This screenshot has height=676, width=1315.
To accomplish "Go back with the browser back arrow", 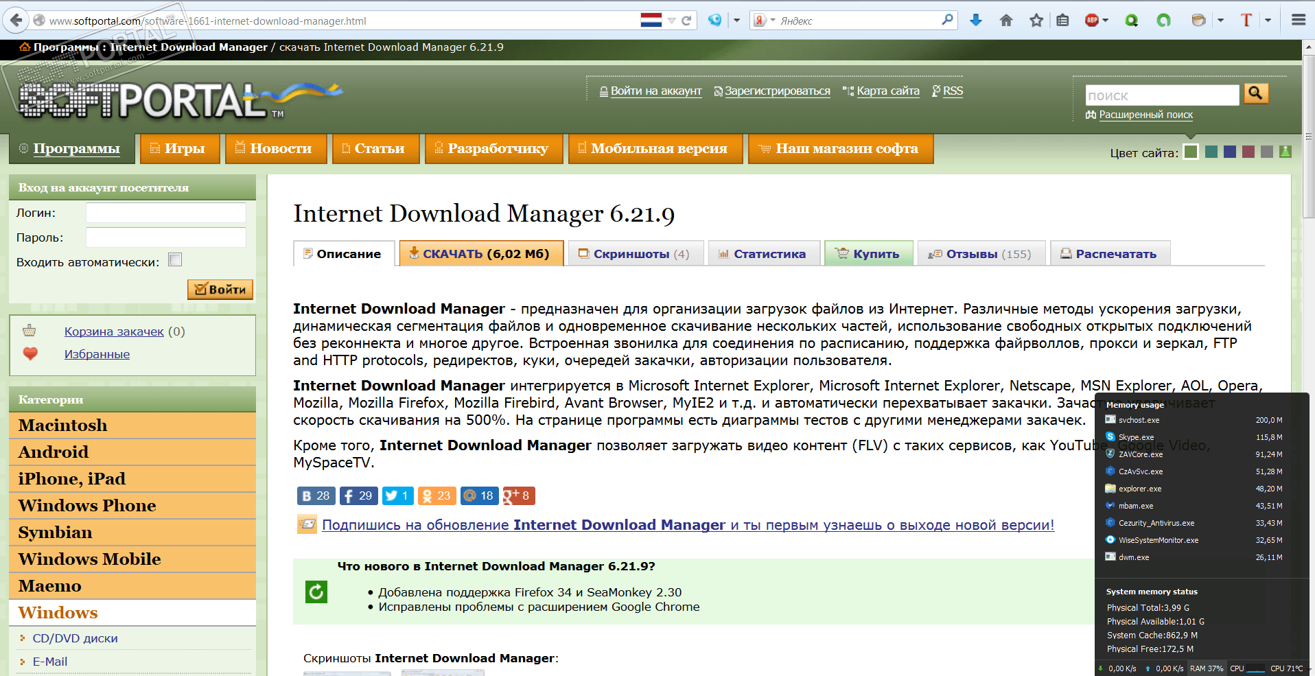I will tap(16, 20).
